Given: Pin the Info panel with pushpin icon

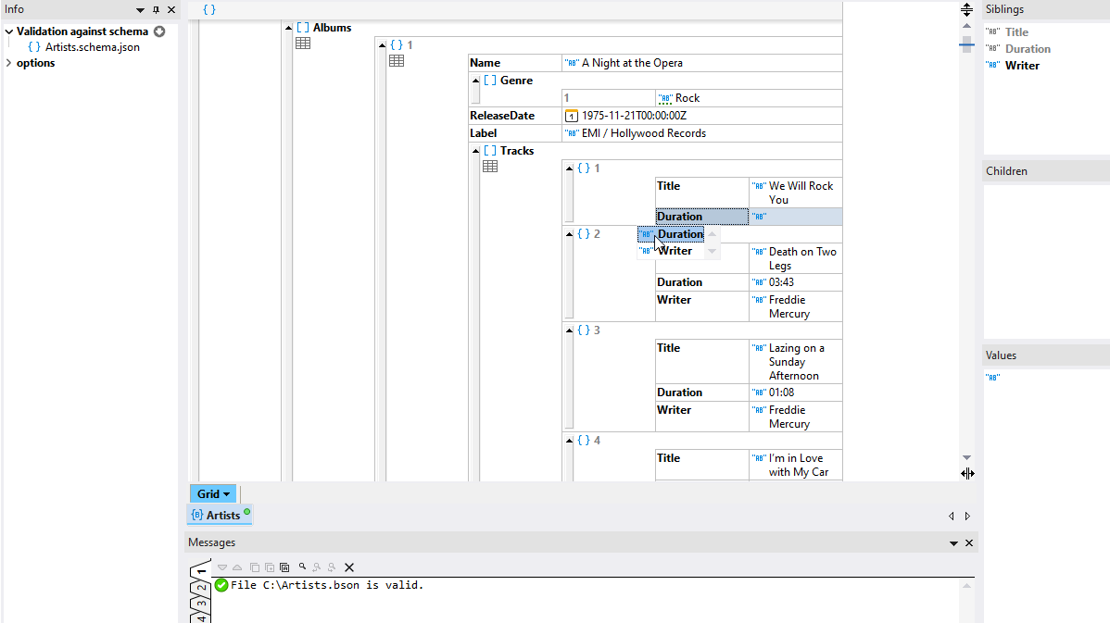Looking at the screenshot, I should coord(156,10).
